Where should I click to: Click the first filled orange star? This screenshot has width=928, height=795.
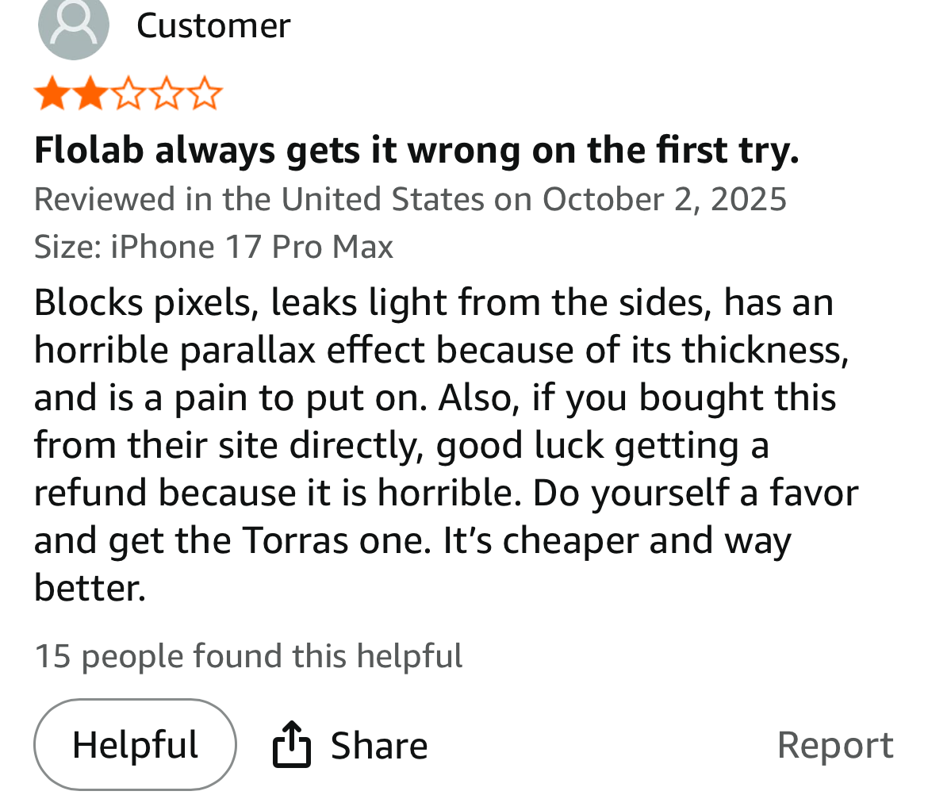51,94
